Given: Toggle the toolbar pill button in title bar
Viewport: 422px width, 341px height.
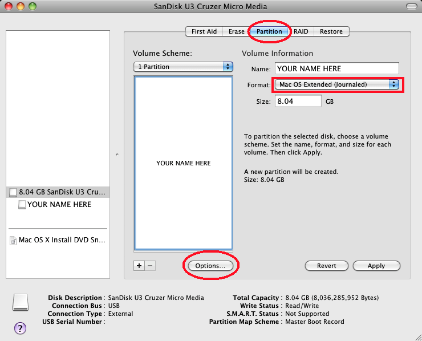Looking at the screenshot, I should pyautogui.click(x=412, y=6).
